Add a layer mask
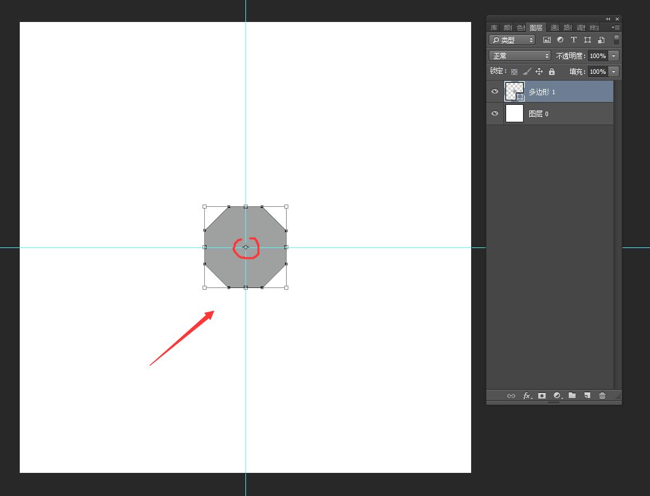Image resolution: width=650 pixels, height=496 pixels. (x=542, y=396)
